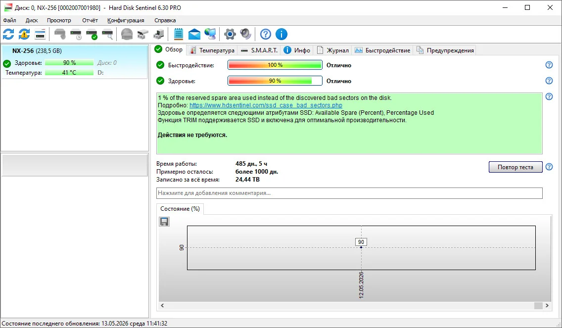Click help icon beside Быстродействие row
This screenshot has width=562, height=328.
(x=549, y=65)
